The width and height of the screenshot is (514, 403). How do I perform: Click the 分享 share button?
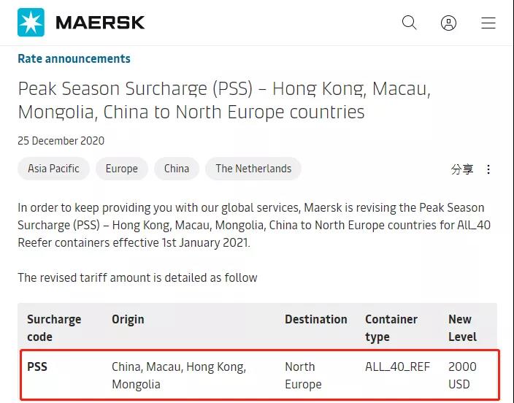click(x=462, y=169)
